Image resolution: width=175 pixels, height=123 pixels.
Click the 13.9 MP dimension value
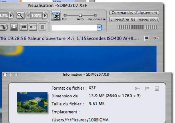pyautogui.click(x=115, y=96)
